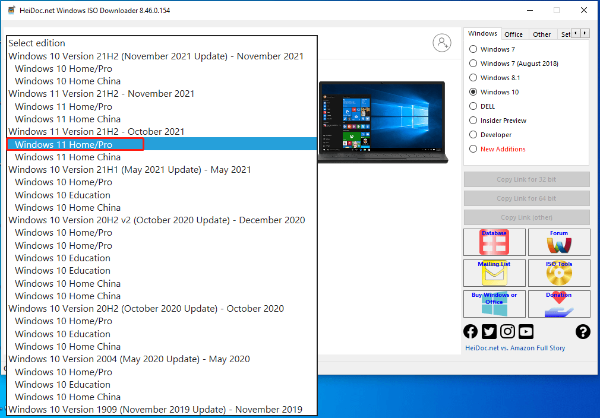
Task: Click the right tab scroll arrow
Action: coord(585,34)
